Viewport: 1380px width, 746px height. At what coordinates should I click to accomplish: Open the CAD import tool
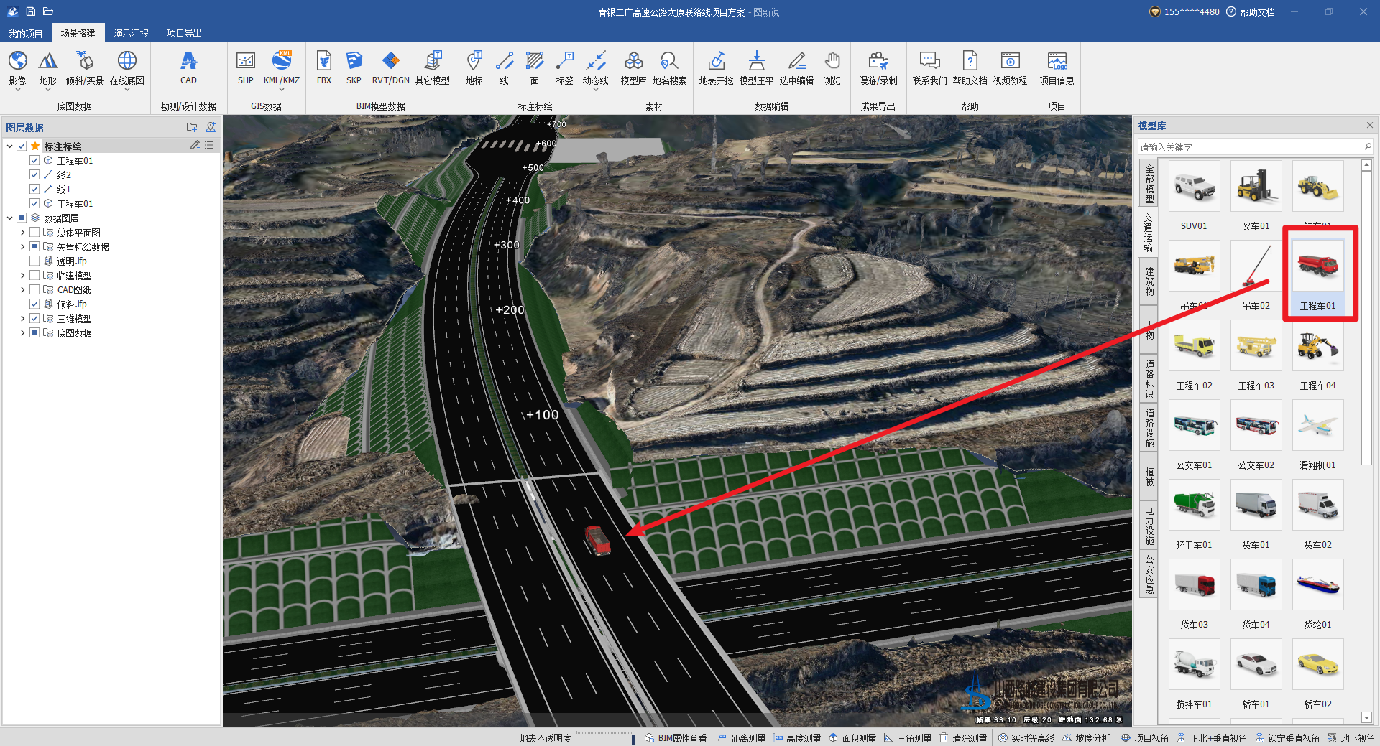point(188,67)
